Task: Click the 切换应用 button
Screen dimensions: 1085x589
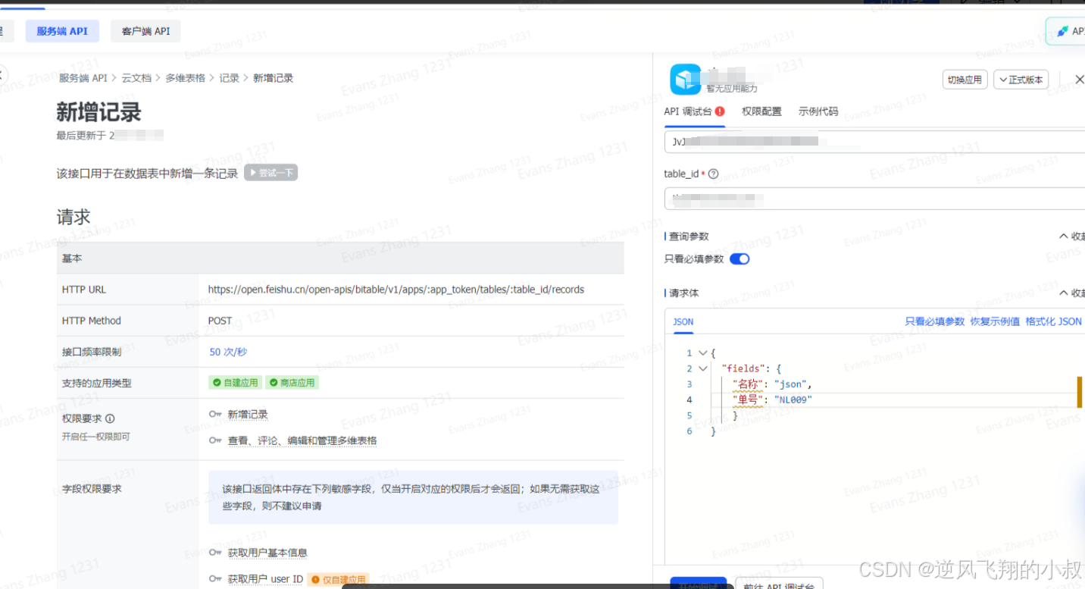Action: (965, 80)
